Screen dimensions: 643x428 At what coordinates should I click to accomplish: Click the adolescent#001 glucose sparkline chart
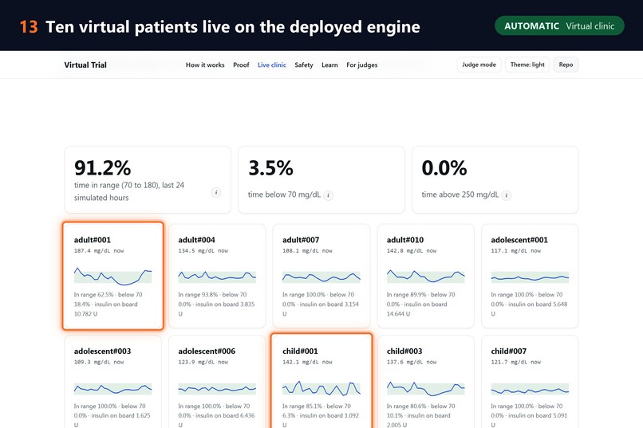coord(530,277)
